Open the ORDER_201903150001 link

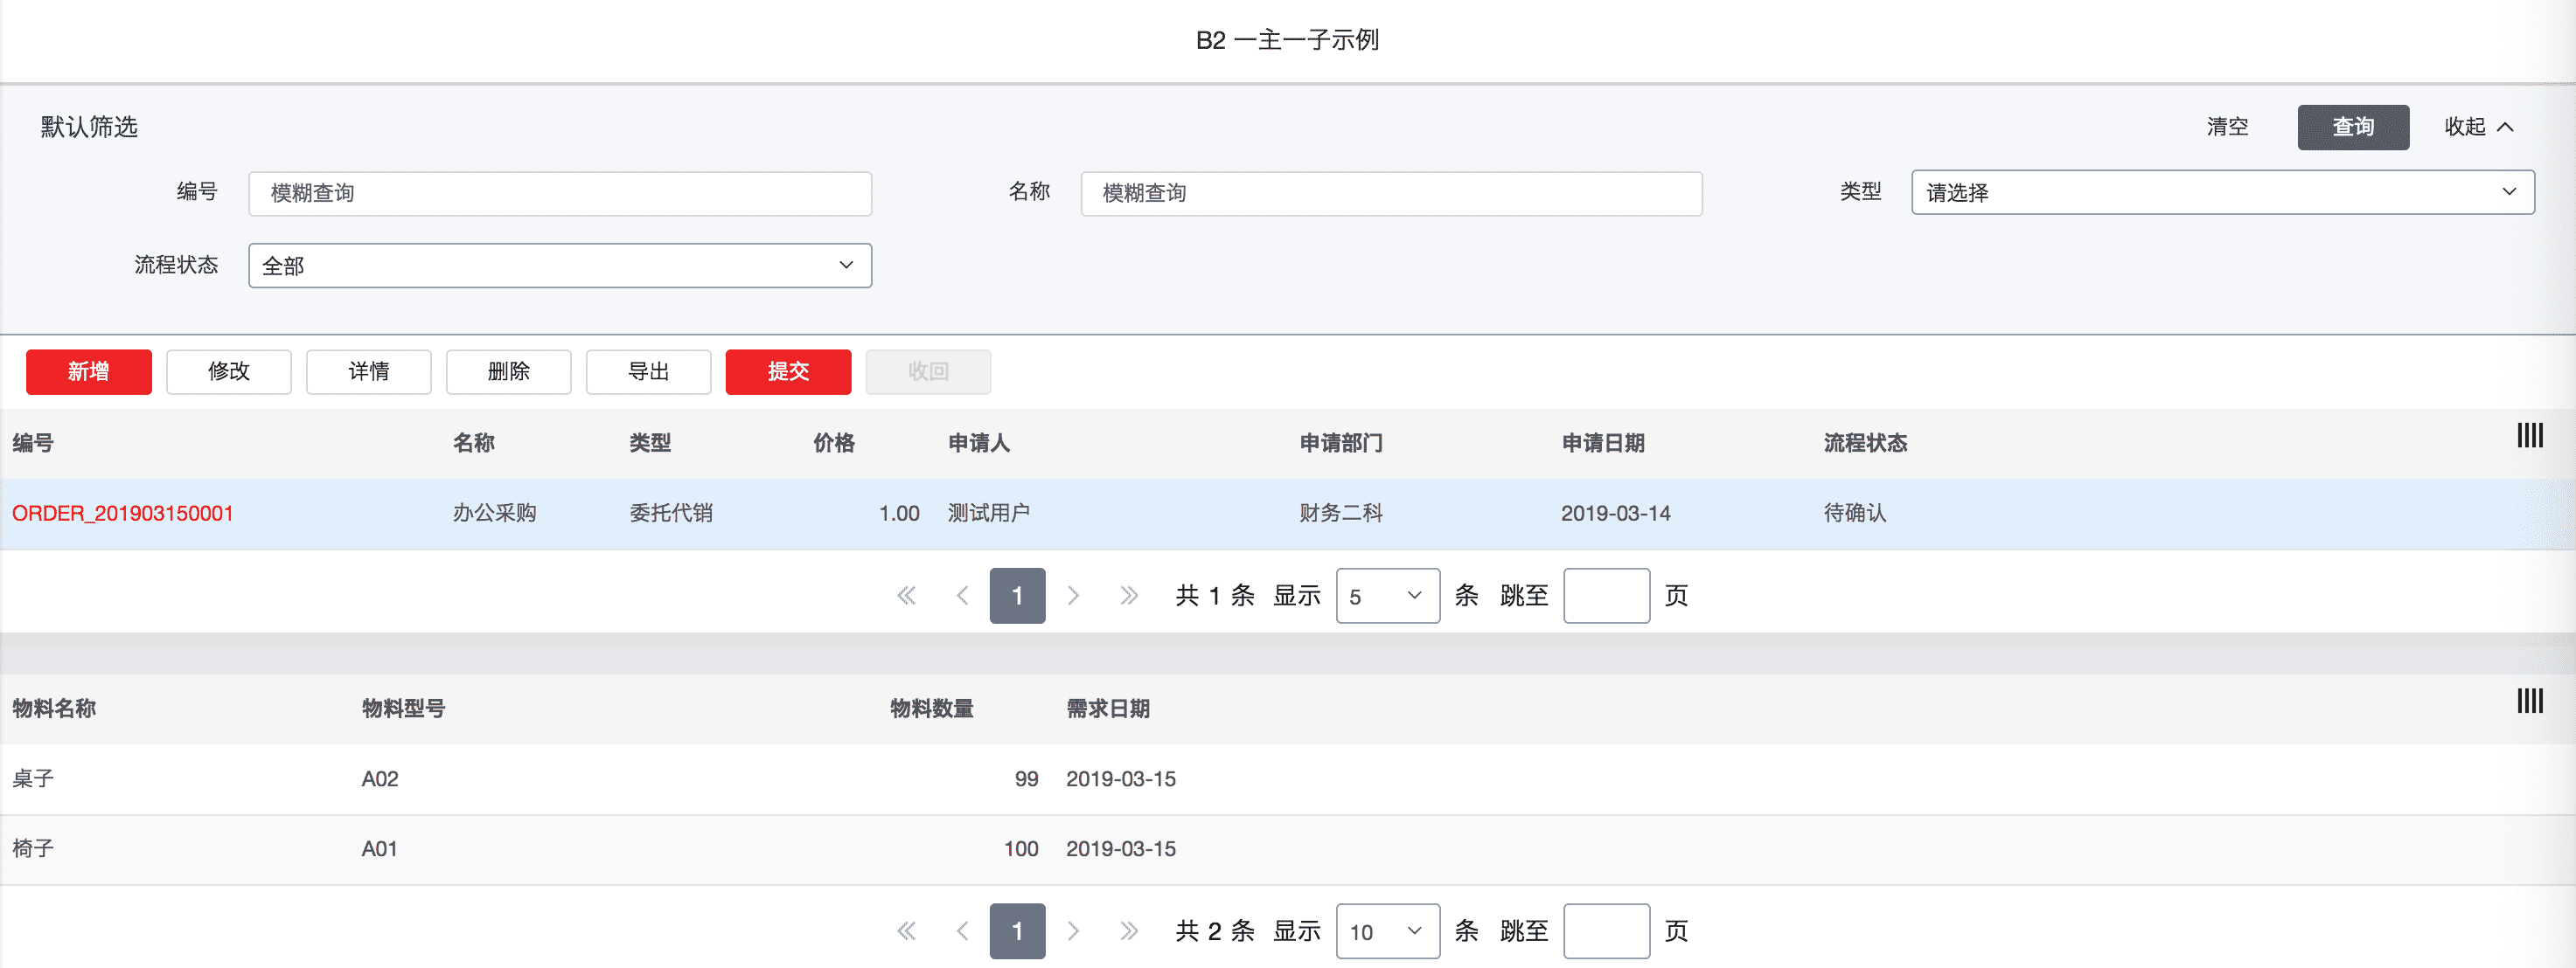[123, 514]
